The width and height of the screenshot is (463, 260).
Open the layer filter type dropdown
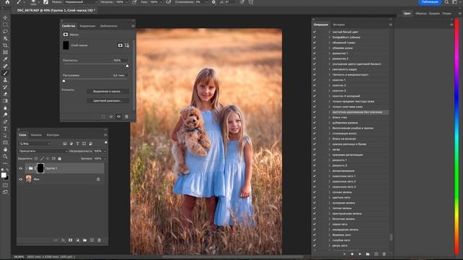click(35, 144)
